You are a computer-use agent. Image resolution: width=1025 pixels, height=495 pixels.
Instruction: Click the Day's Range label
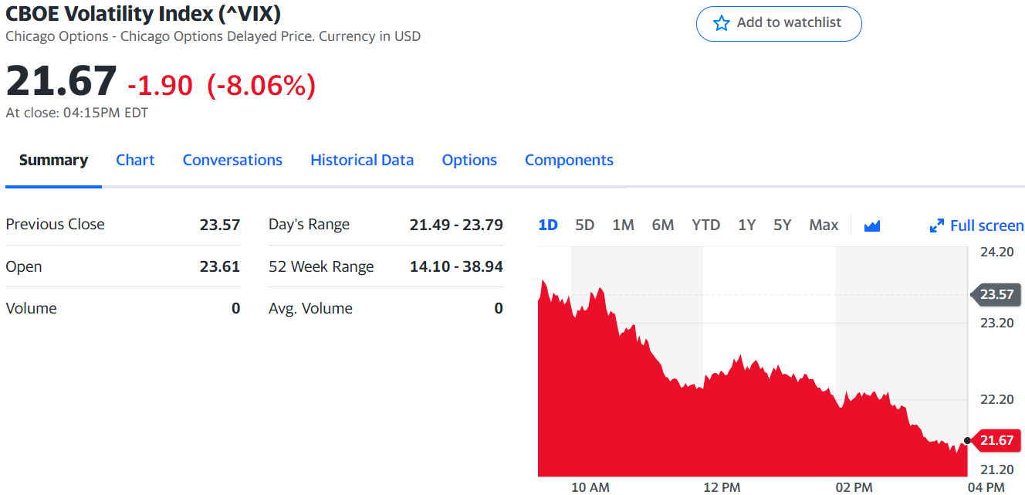[309, 225]
